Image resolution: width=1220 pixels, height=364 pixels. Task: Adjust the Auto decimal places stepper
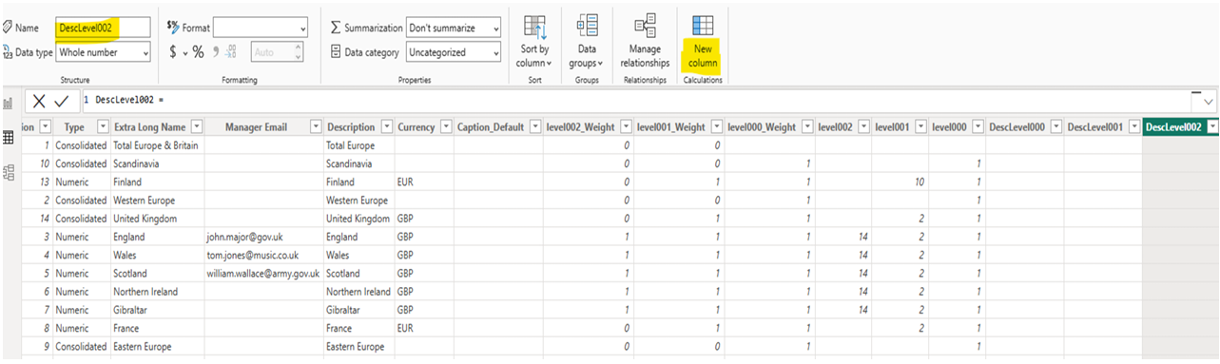click(300, 52)
